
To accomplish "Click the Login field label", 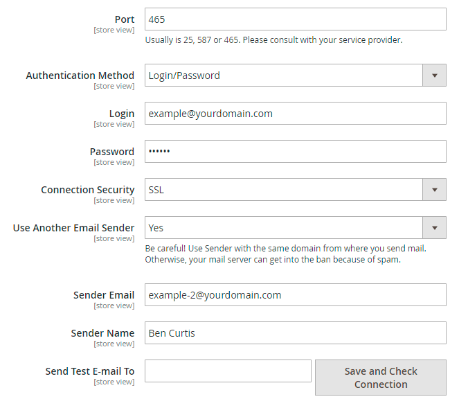I will click(122, 114).
